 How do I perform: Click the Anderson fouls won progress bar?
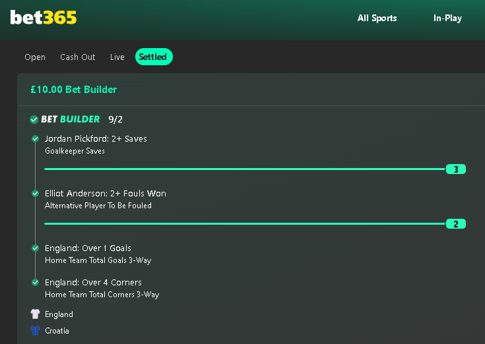(245, 223)
